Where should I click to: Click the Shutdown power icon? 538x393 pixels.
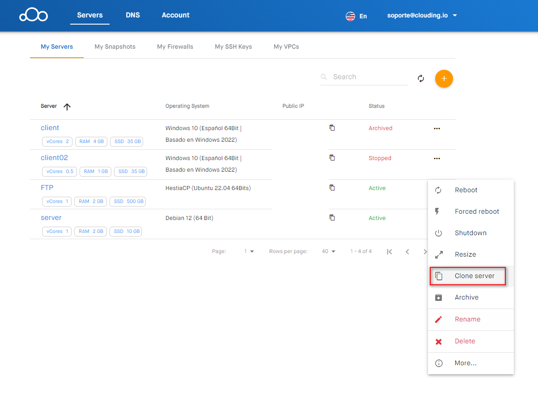click(x=439, y=233)
